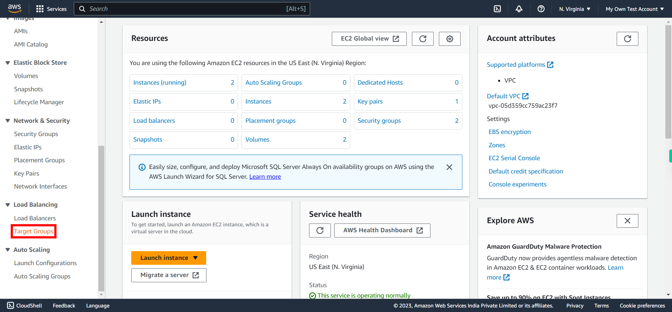Click the Instances (running) resource tile
672x312 pixels.
(x=183, y=83)
